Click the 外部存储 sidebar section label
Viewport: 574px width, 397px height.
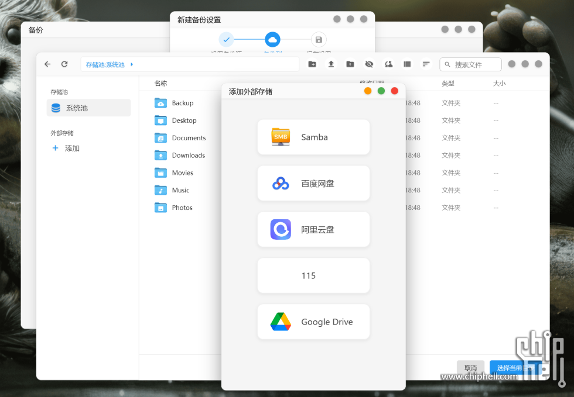tap(62, 133)
